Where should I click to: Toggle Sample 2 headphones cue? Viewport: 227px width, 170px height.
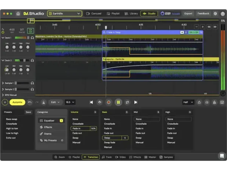pyautogui.click(x=32, y=89)
